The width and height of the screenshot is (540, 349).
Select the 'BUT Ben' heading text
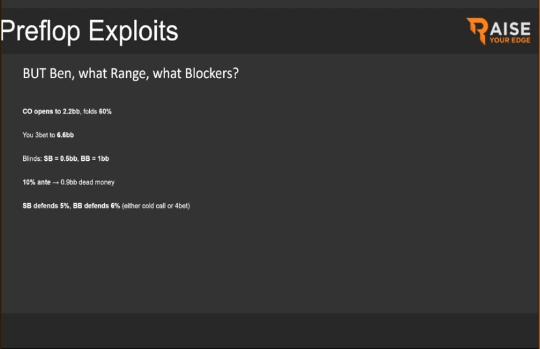[x=47, y=74]
